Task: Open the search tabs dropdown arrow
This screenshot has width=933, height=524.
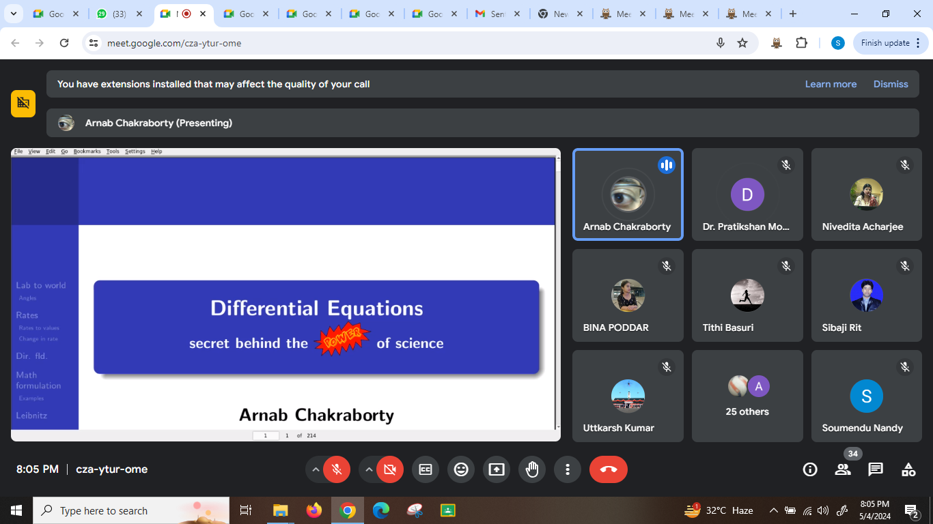Action: point(13,14)
